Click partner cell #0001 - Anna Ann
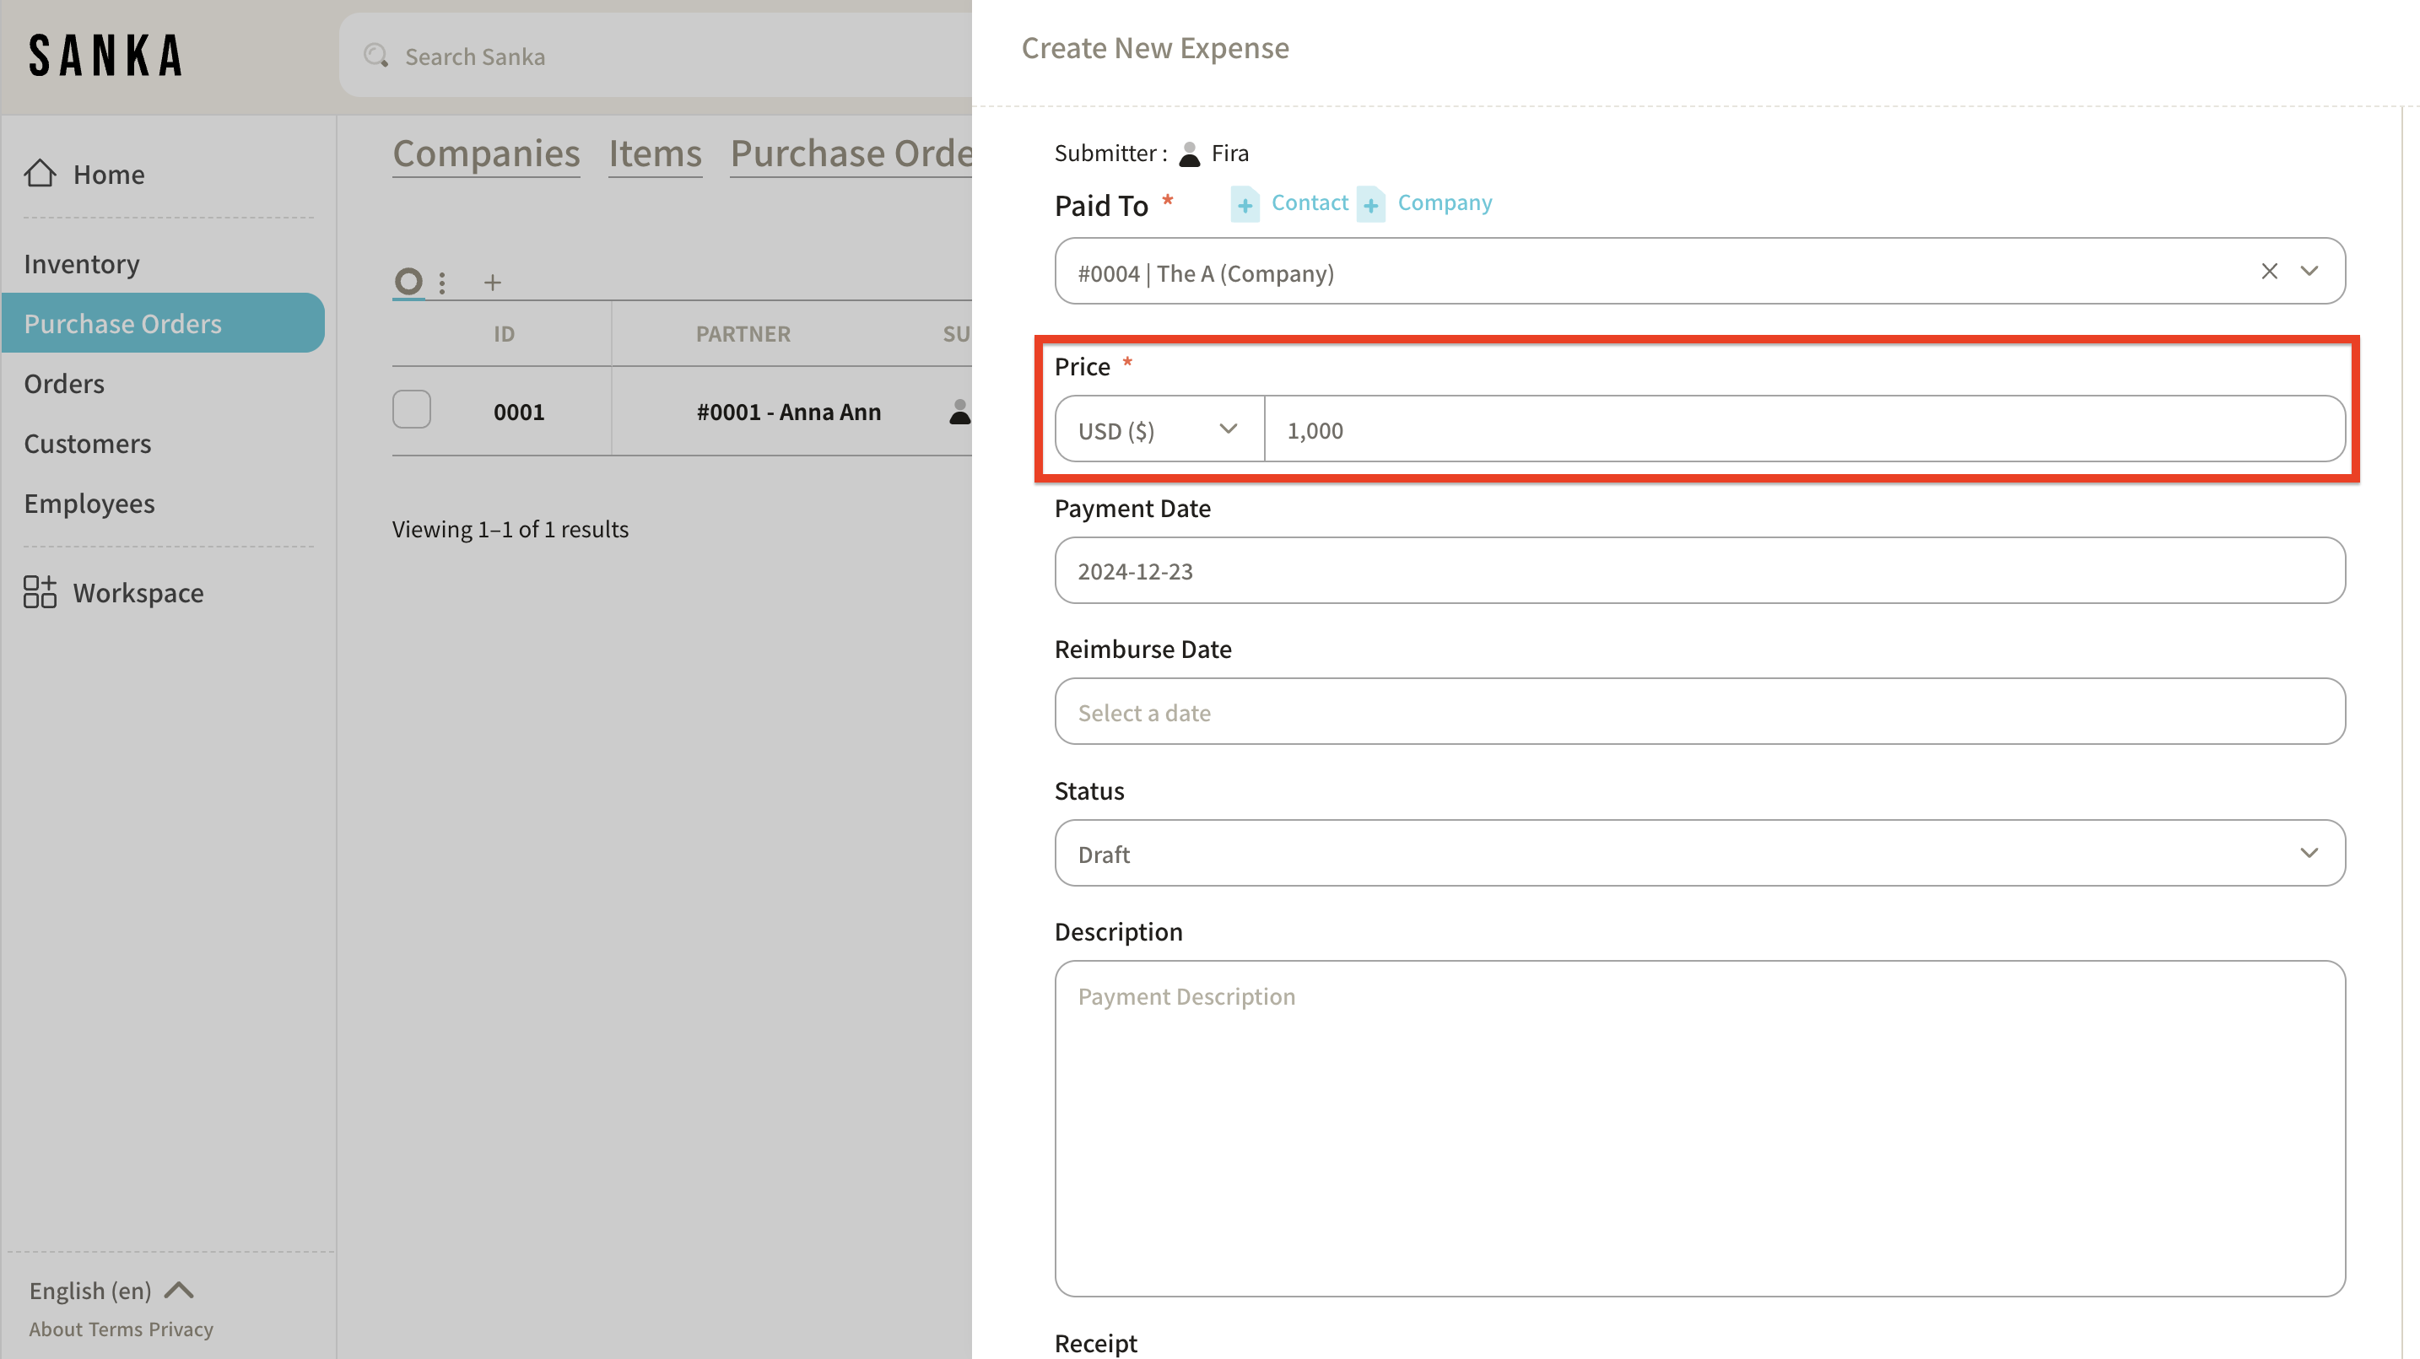2420x1359 pixels. point(788,413)
